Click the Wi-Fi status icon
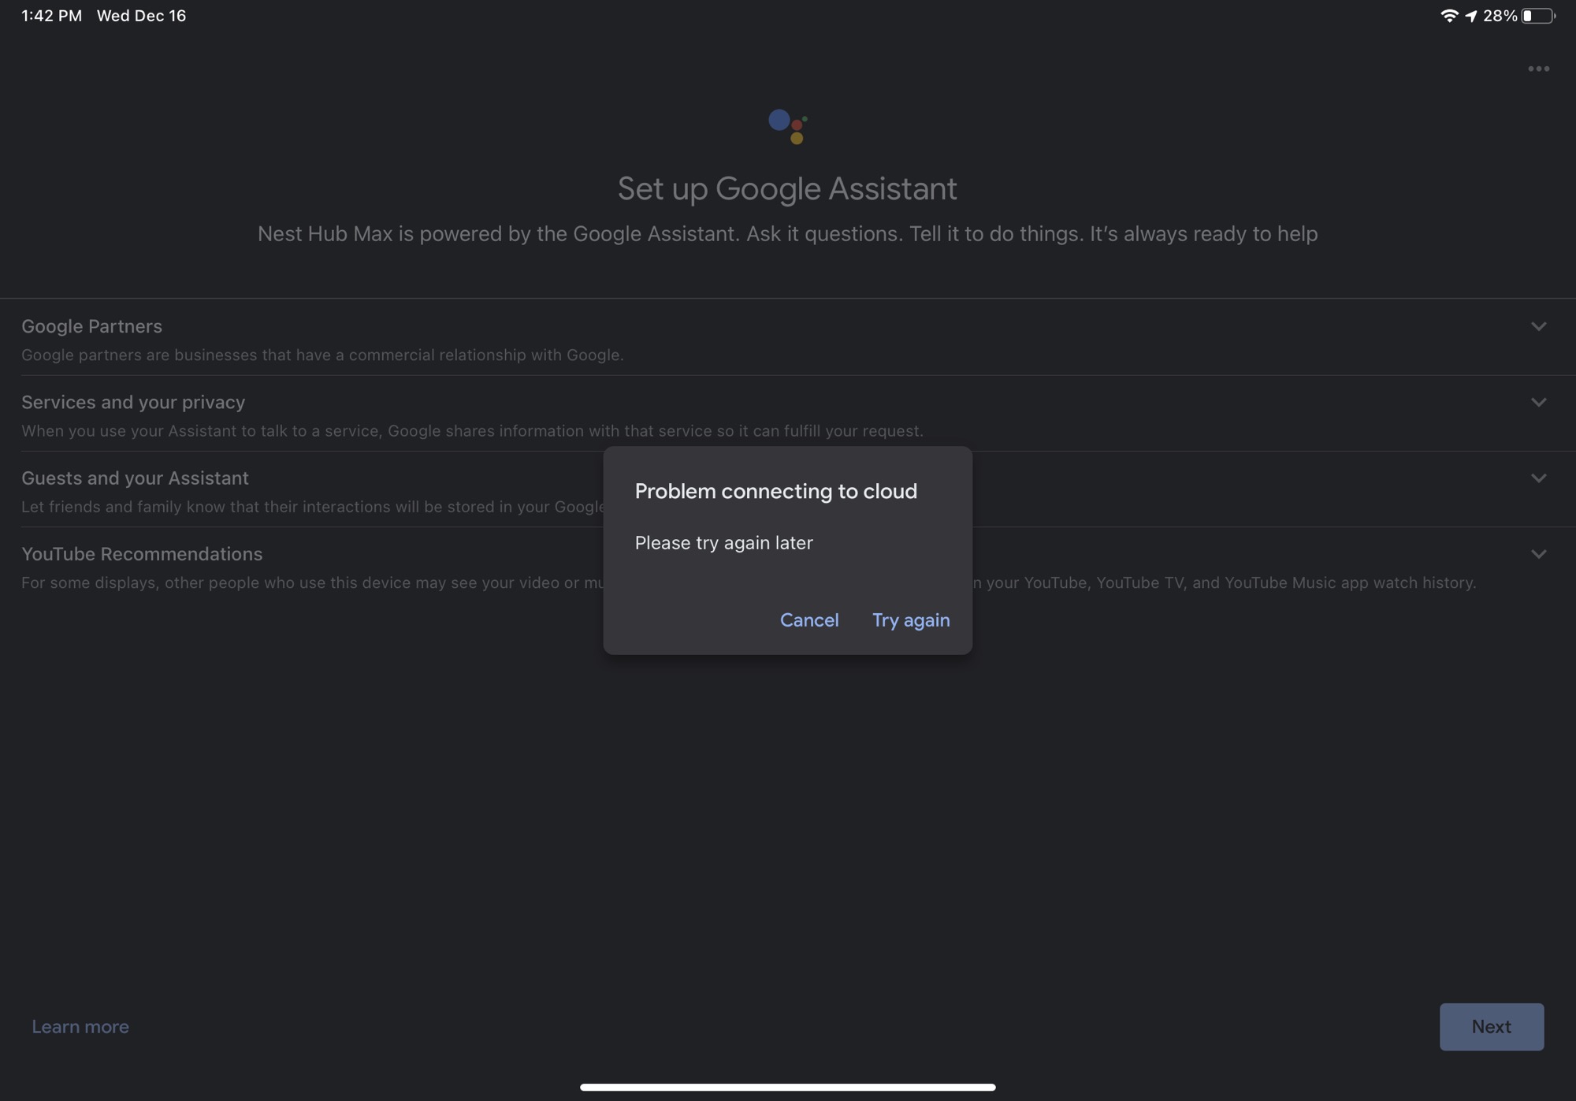The image size is (1576, 1101). coord(1450,15)
